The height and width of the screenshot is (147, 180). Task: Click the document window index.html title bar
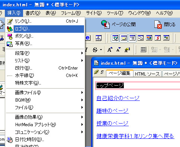point(136,63)
